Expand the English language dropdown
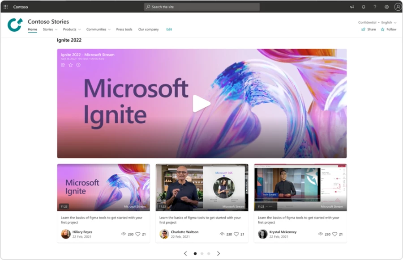This screenshot has height=260, width=403. tap(388, 22)
